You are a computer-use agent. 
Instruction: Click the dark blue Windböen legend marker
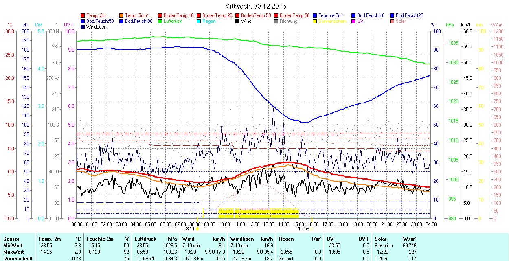tap(83, 27)
